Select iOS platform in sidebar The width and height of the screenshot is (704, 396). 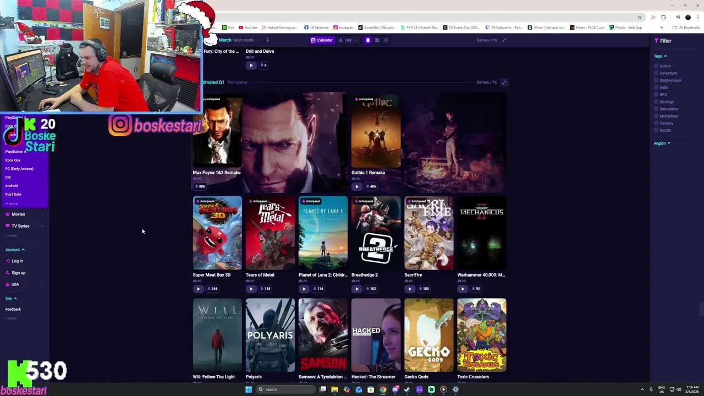tap(8, 178)
